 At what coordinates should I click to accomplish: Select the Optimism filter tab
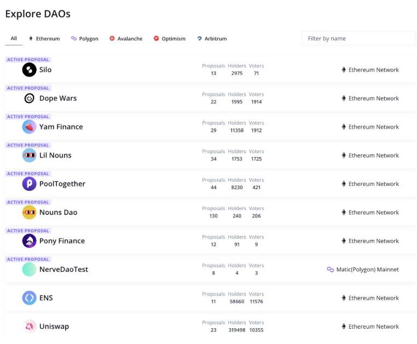coord(170,39)
